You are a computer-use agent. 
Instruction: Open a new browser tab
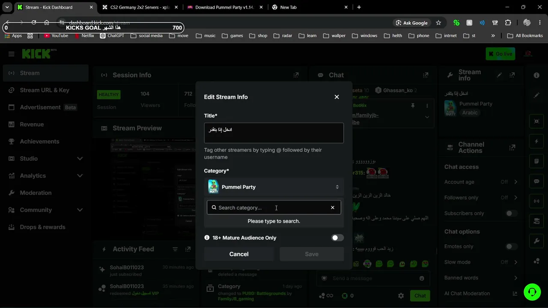[x=359, y=7]
